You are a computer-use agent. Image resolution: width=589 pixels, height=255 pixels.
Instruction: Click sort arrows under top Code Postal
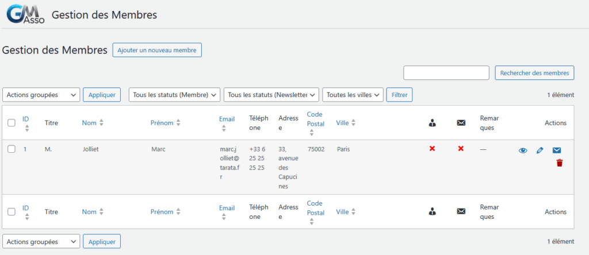coord(311,132)
